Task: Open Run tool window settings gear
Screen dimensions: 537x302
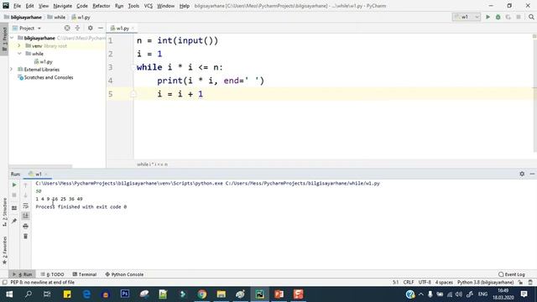Action: [x=522, y=174]
